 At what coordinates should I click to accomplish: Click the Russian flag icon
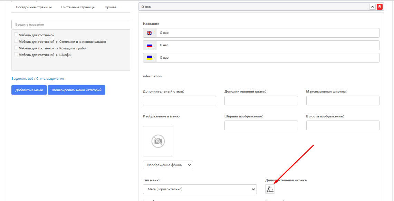(x=150, y=45)
